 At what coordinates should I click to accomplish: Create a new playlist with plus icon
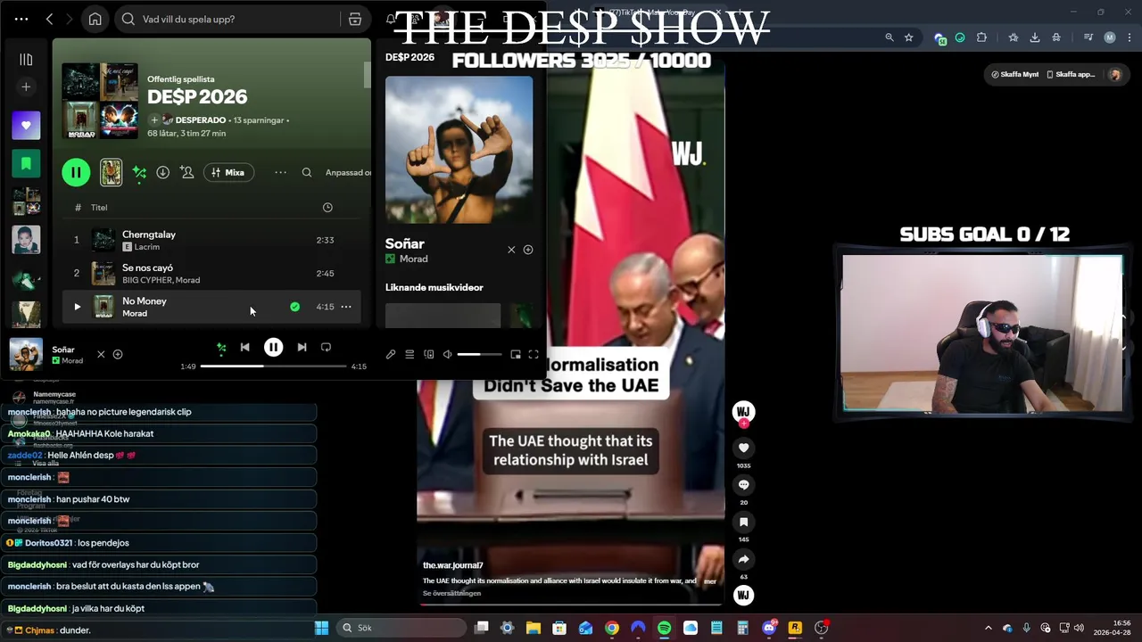point(26,86)
